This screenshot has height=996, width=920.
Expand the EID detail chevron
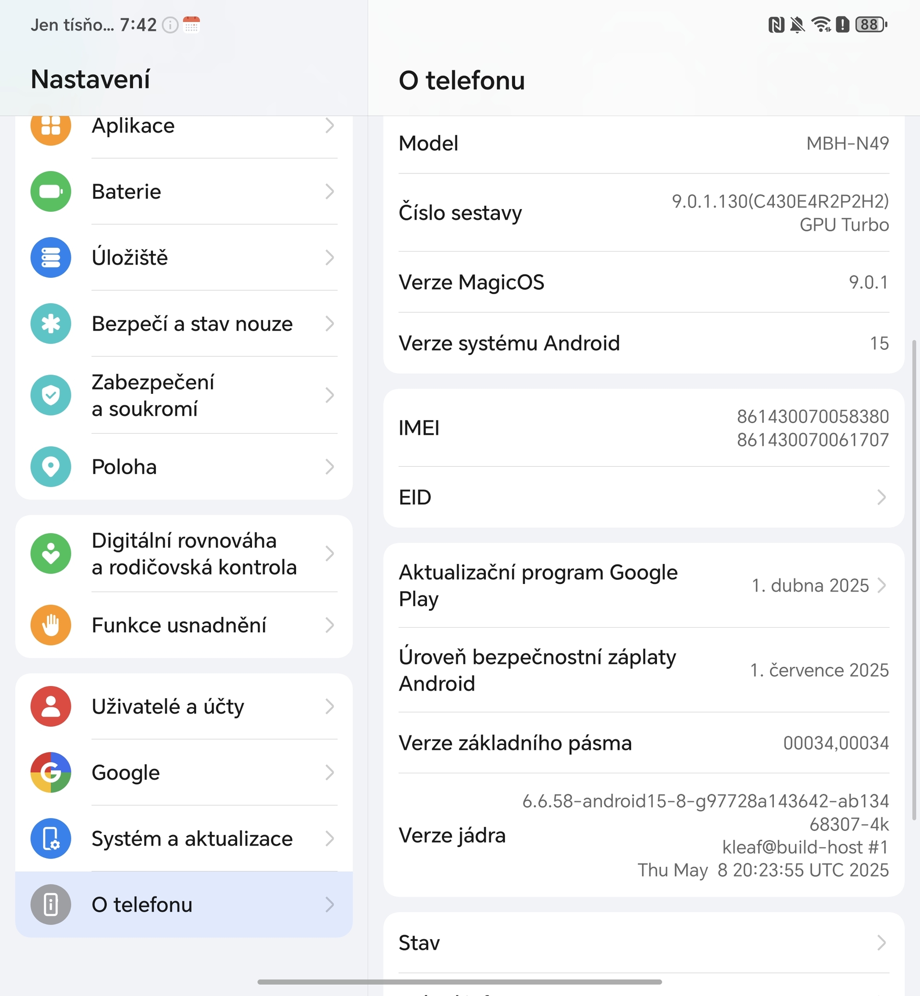tap(882, 497)
